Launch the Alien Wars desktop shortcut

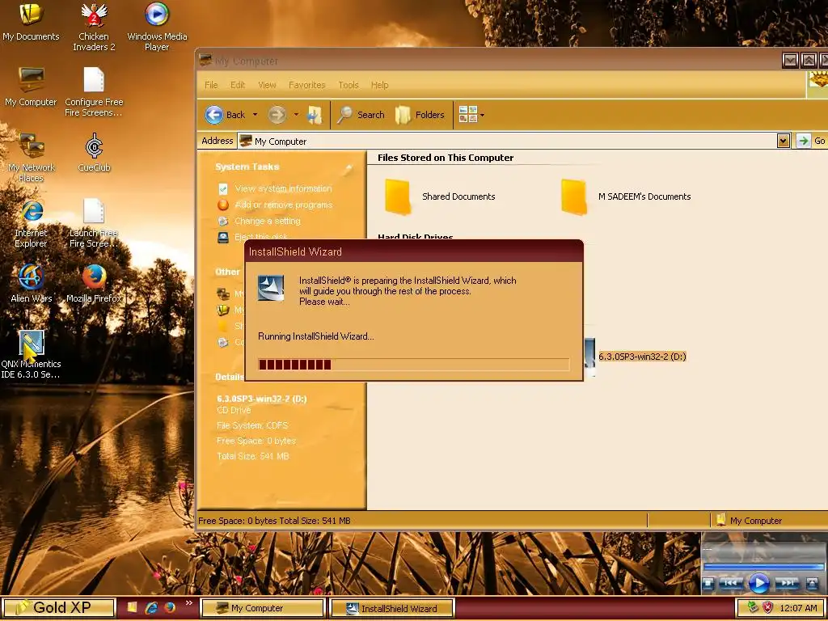click(32, 284)
